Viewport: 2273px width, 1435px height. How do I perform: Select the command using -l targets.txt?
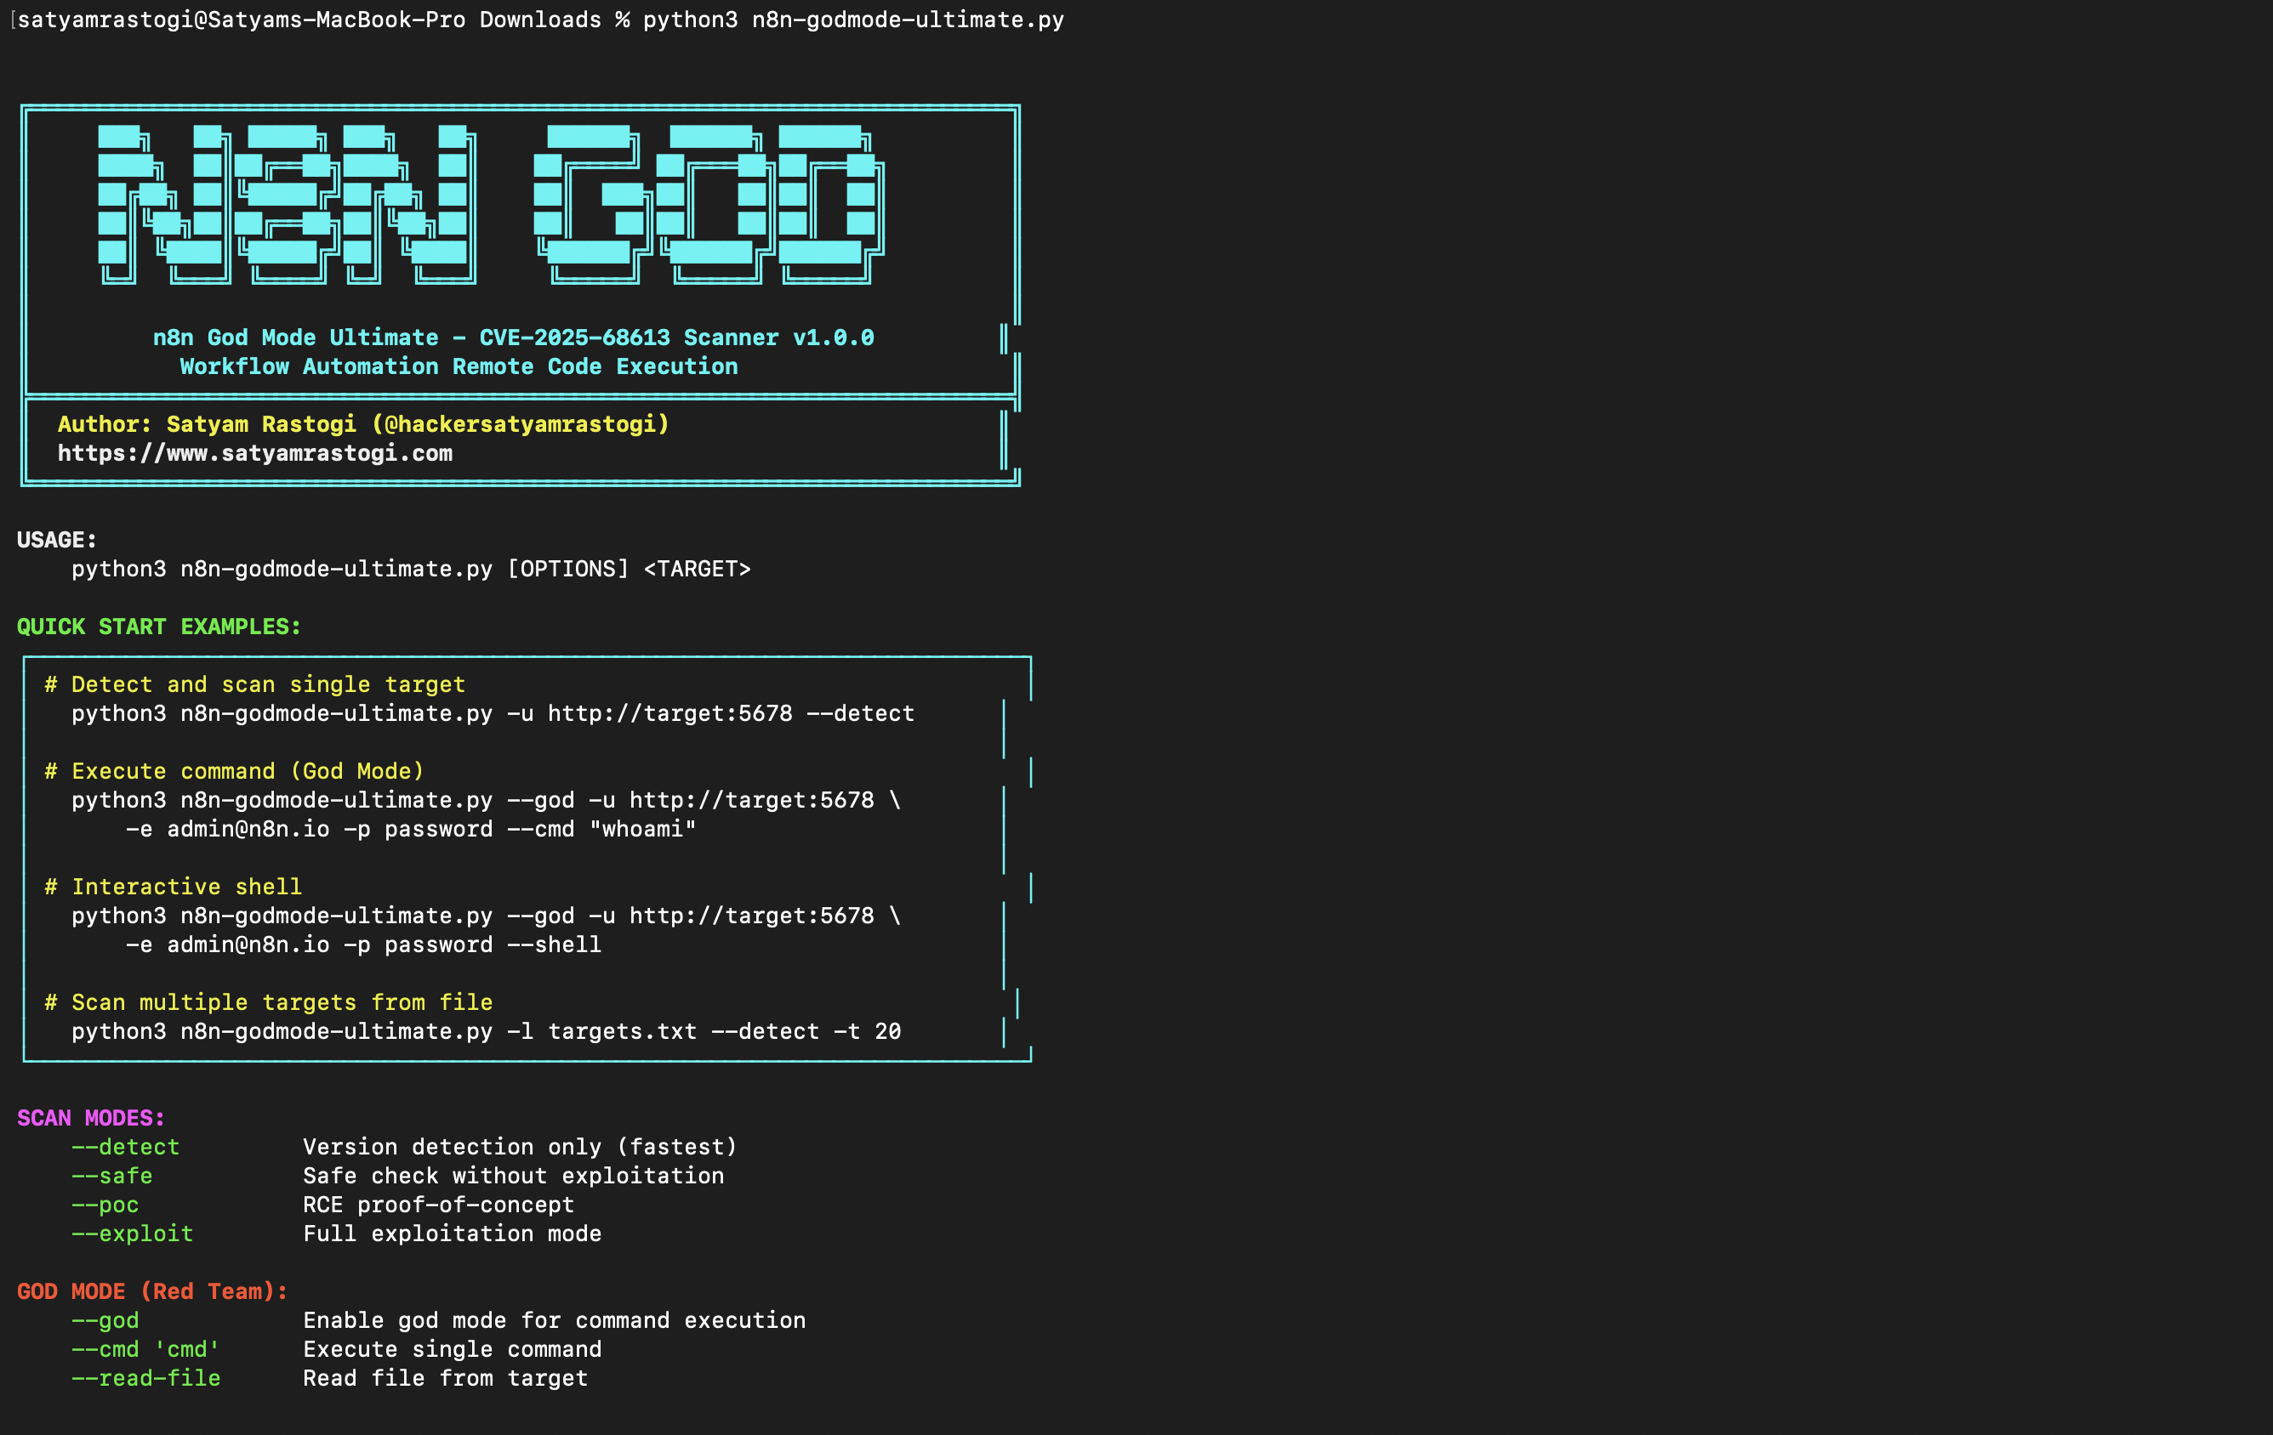click(486, 1032)
